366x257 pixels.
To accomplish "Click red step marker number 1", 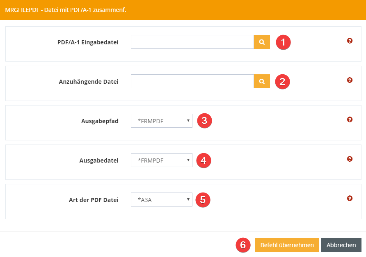I will [283, 42].
